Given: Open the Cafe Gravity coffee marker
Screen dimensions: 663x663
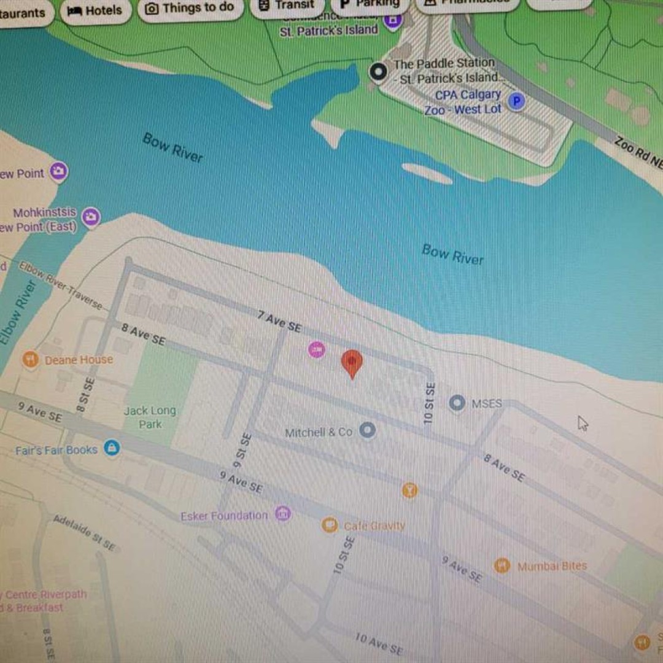Looking at the screenshot, I should [330, 525].
